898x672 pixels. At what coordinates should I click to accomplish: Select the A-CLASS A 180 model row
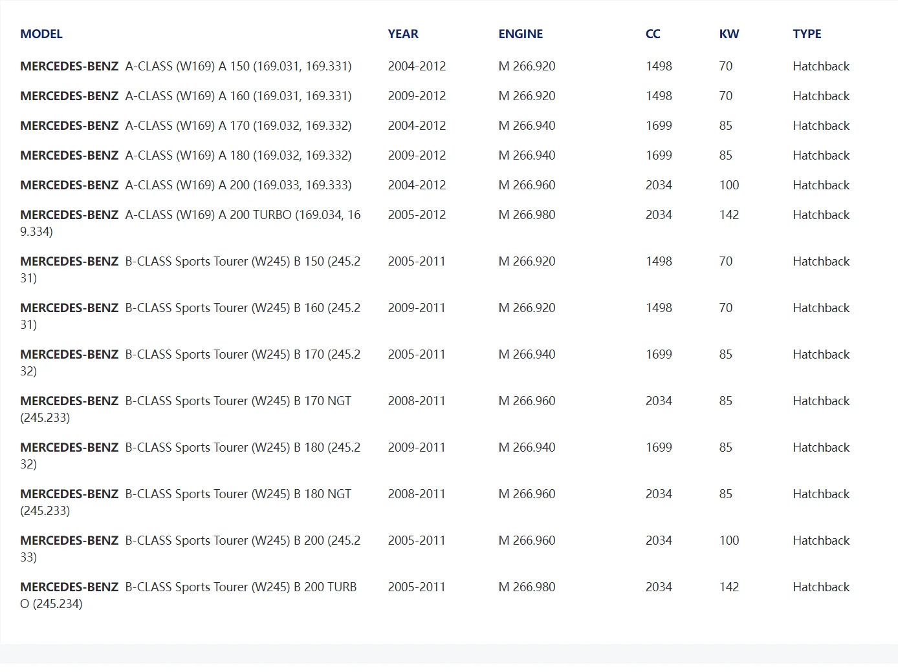tap(186, 155)
